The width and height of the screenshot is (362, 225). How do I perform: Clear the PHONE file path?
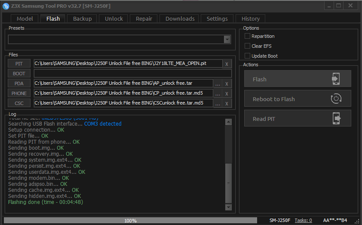(x=227, y=94)
